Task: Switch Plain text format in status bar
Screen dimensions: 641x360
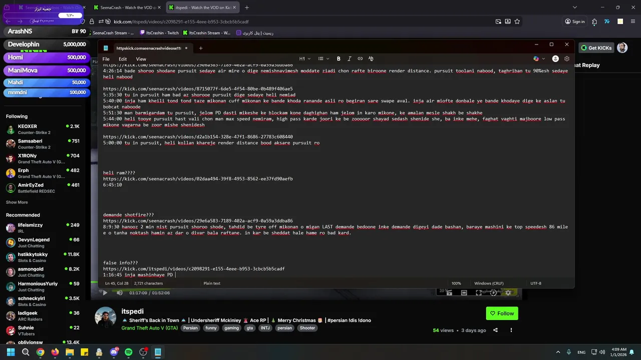Action: [212, 283]
